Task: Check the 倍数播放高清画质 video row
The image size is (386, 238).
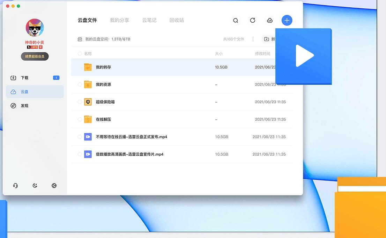Action: point(79,154)
